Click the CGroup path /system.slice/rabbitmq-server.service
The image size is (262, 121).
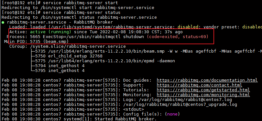(x=78, y=46)
